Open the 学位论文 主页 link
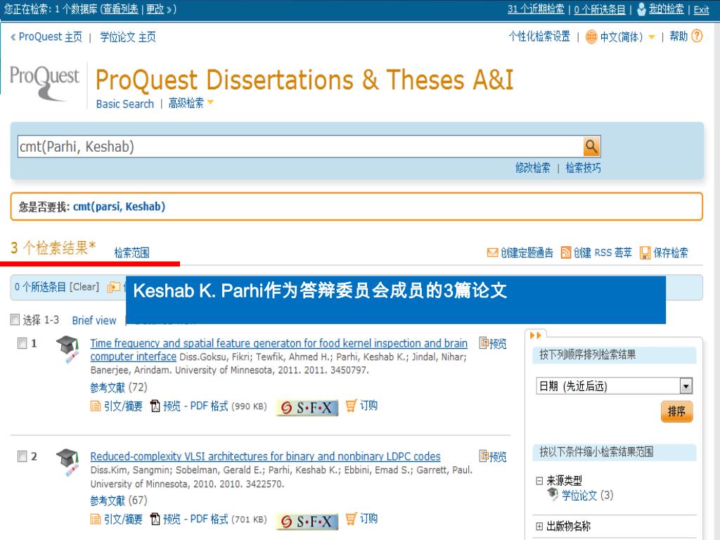 click(x=128, y=37)
